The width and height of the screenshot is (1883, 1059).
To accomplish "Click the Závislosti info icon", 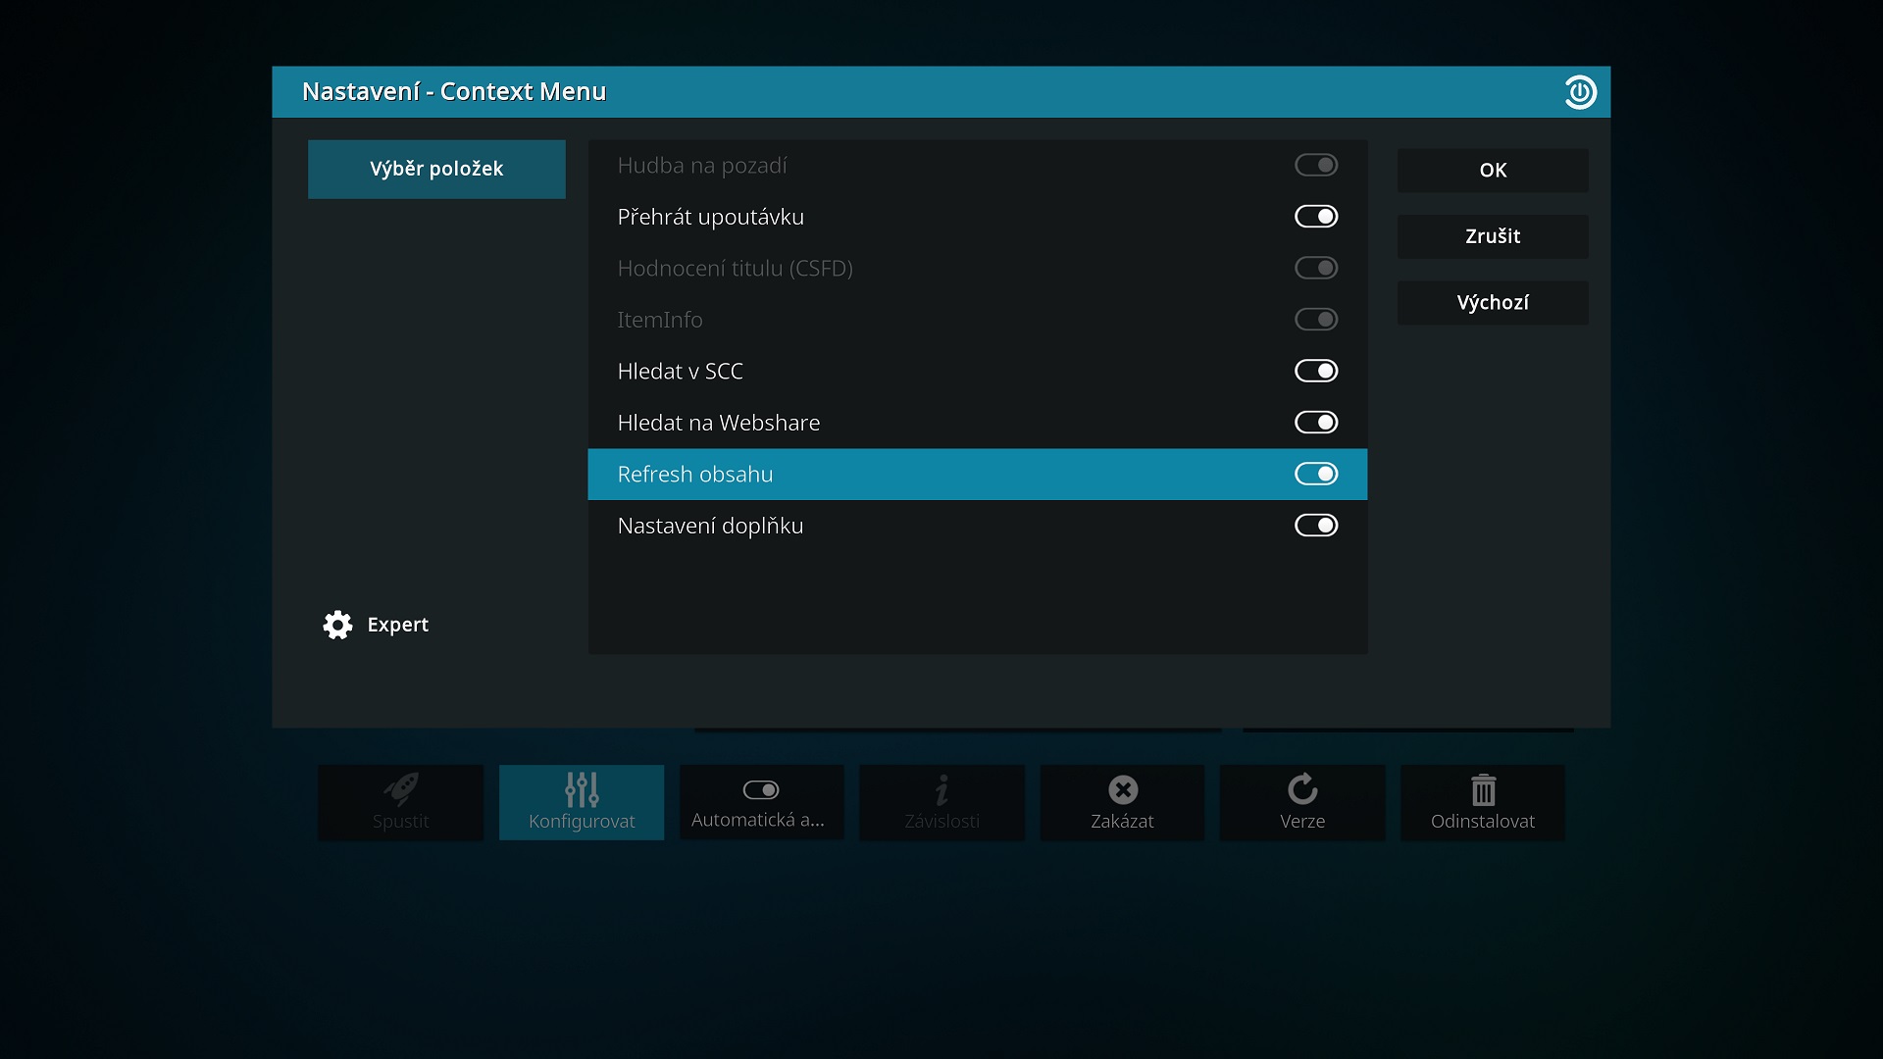I will pyautogui.click(x=941, y=789).
